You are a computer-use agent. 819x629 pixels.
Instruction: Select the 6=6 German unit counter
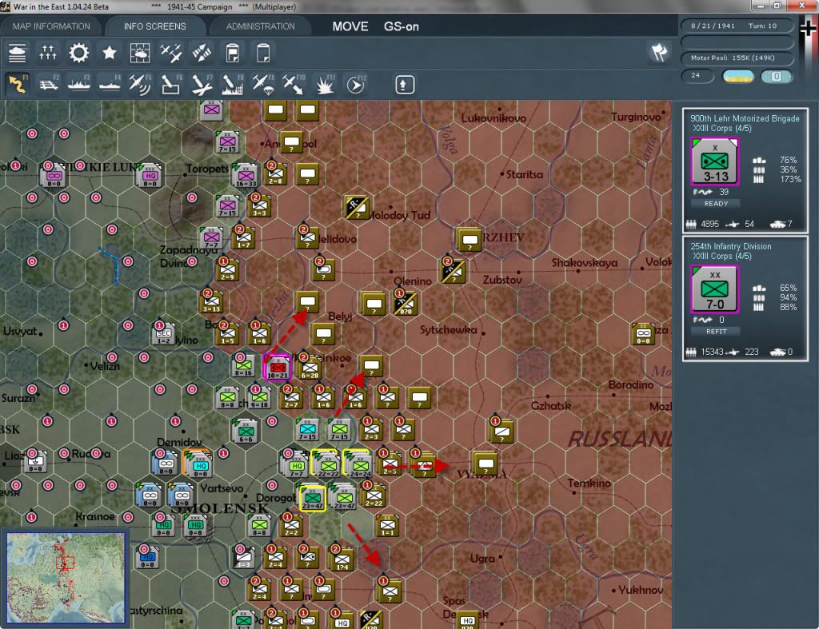246,431
